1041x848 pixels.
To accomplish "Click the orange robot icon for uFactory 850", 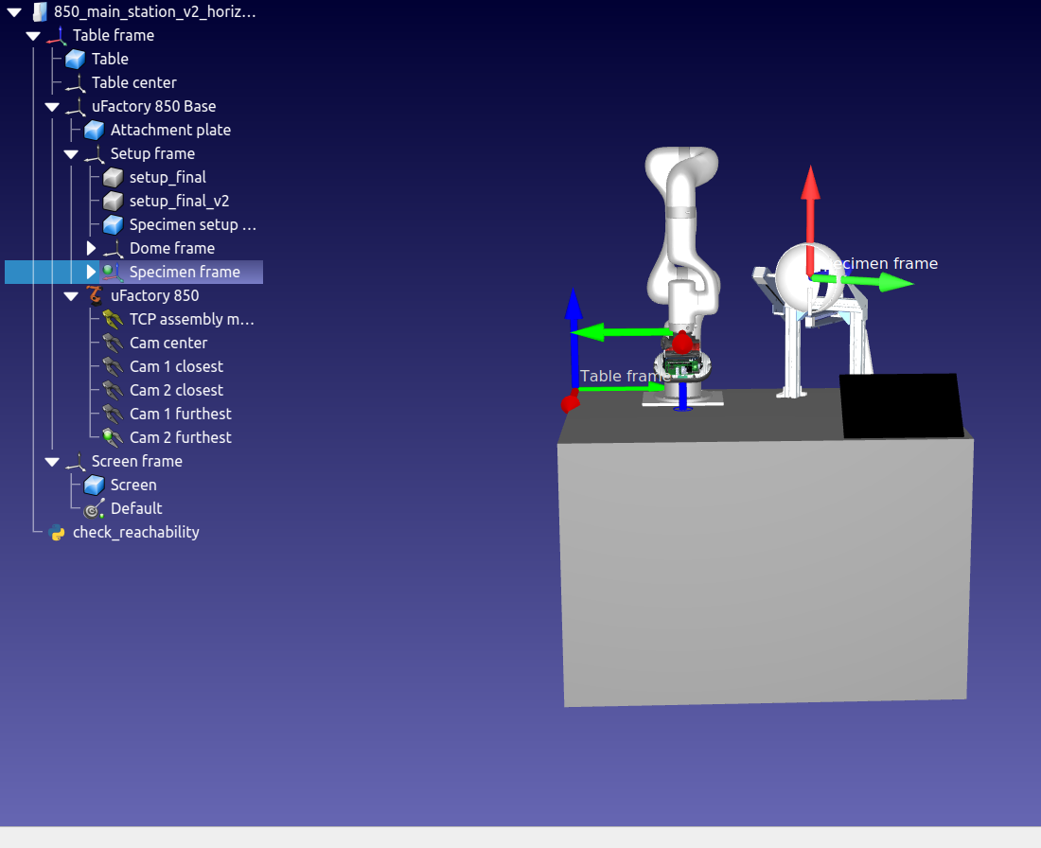I will (x=95, y=295).
